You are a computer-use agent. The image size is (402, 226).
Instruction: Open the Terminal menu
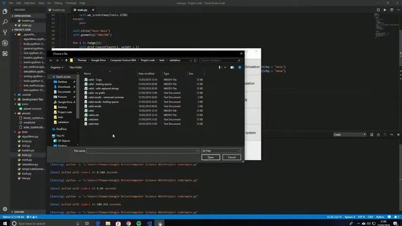71,3
